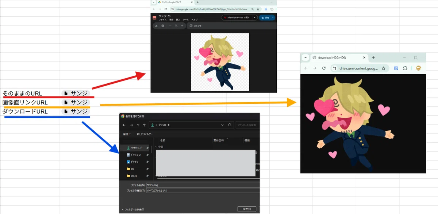This screenshot has height=214, width=438.
Task: Click the magnifier zoom reset icon in Drive viewer
Action: pyautogui.click(x=176, y=26)
